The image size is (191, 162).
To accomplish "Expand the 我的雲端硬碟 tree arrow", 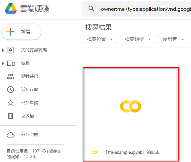I will tap(3, 50).
